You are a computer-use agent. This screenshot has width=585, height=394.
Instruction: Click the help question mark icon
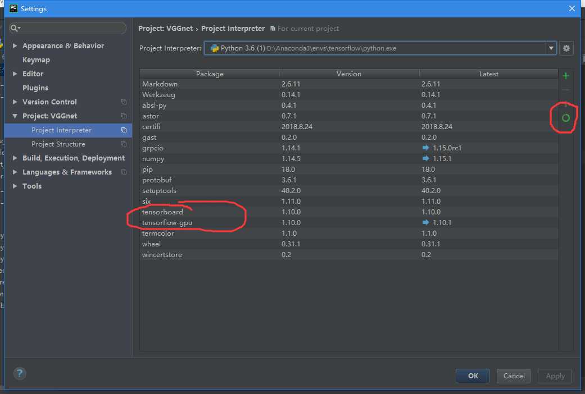click(x=20, y=373)
